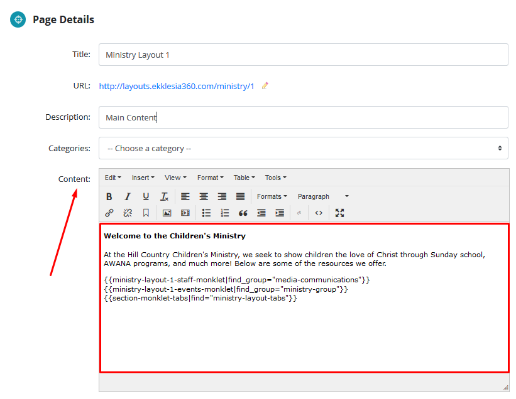516x399 pixels.
Task: Decrease indent of paragraph
Action: (x=261, y=213)
